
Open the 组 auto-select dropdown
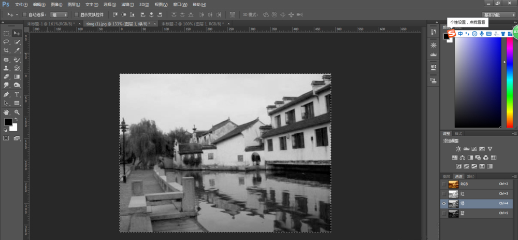(x=59, y=15)
